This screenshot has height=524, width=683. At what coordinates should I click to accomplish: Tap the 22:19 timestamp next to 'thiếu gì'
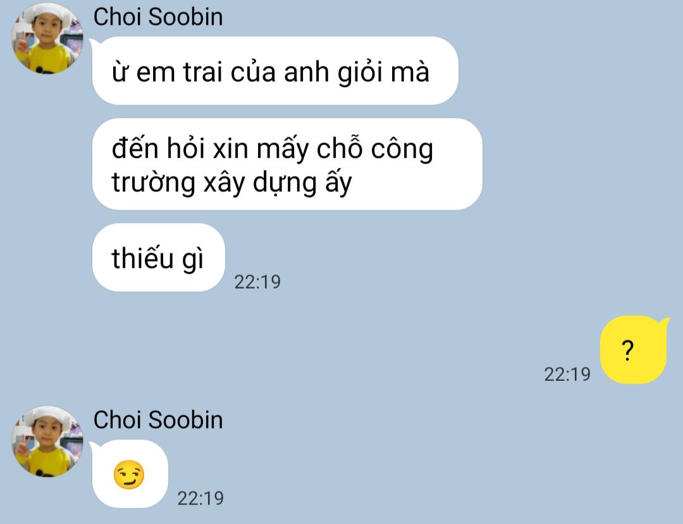click(x=257, y=282)
